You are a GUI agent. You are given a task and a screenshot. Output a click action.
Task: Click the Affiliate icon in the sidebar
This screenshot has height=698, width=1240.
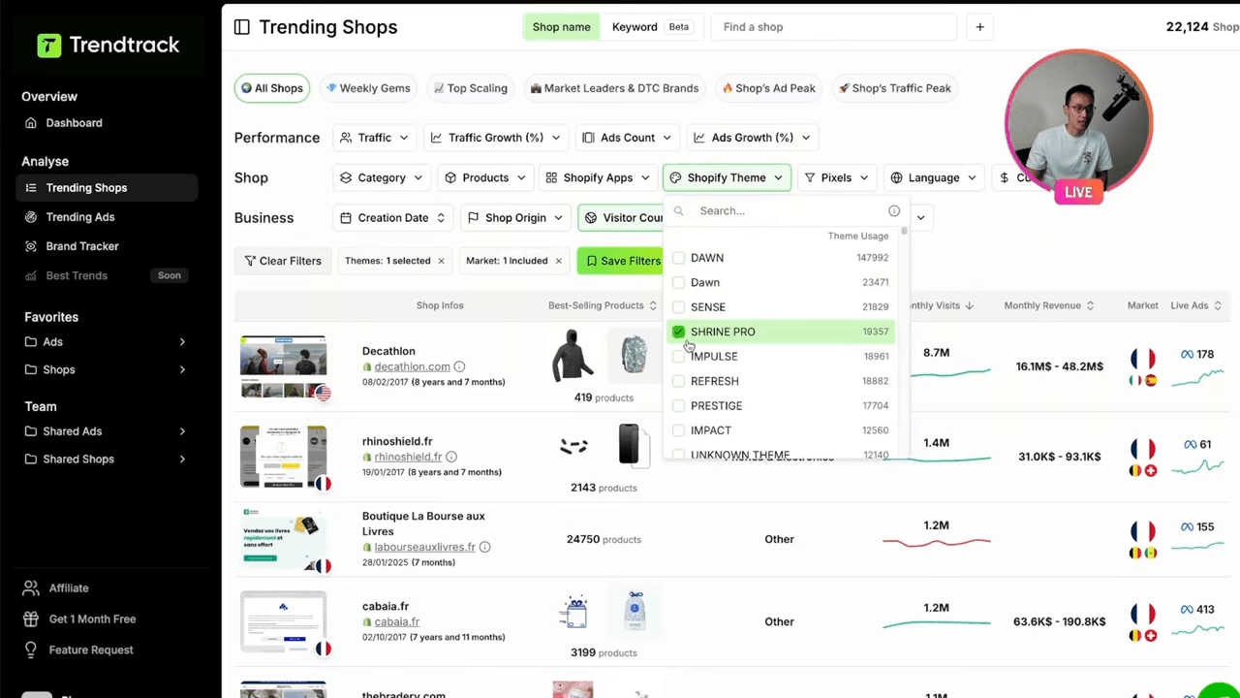[x=30, y=587]
